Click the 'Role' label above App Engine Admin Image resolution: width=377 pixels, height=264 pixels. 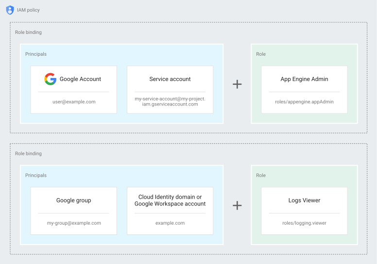(261, 54)
